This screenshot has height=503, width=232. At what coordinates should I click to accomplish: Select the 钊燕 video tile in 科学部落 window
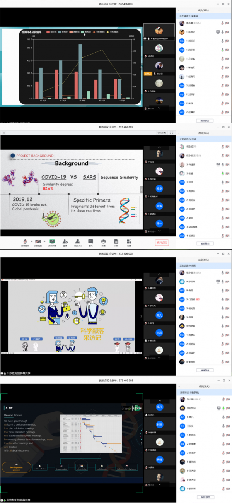click(159, 333)
